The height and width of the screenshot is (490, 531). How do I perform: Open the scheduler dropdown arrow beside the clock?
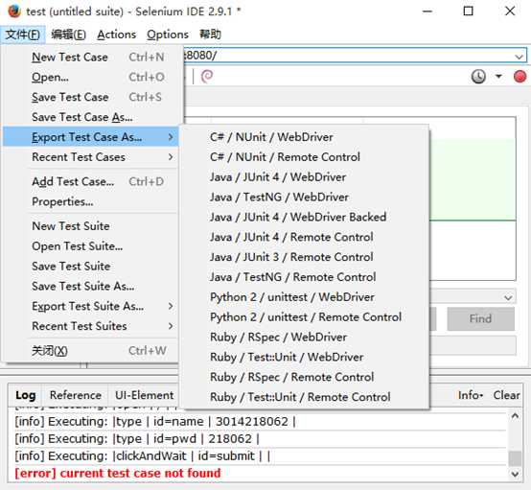coord(498,77)
